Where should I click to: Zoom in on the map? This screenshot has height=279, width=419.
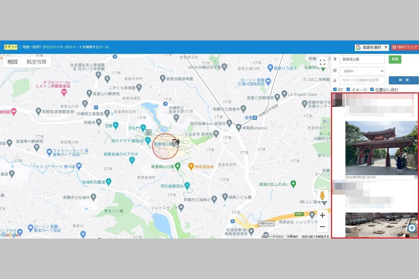pos(322,215)
